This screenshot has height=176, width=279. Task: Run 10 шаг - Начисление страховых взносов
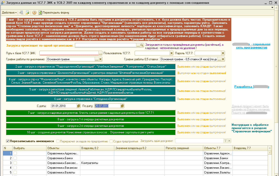[91, 132]
